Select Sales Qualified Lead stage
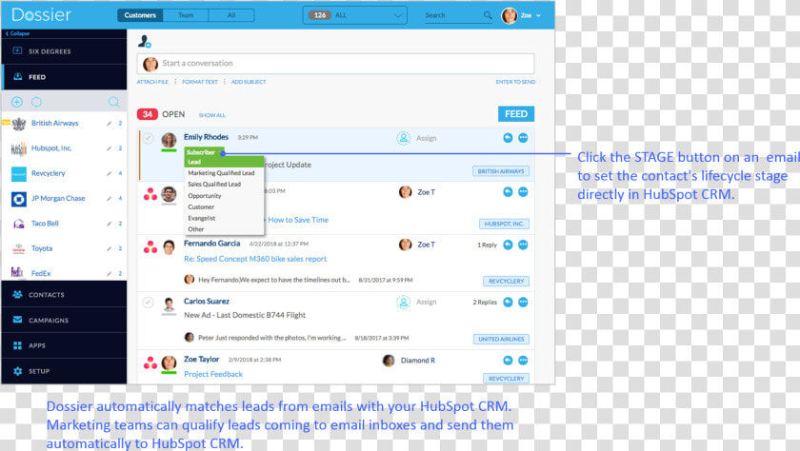The image size is (800, 451). tap(214, 185)
